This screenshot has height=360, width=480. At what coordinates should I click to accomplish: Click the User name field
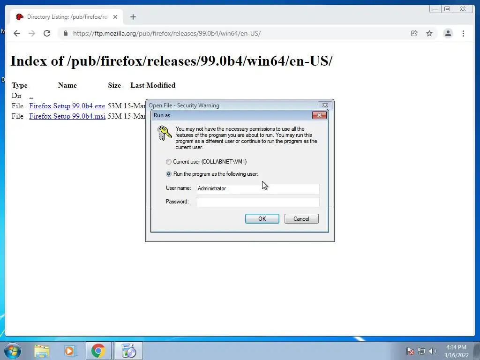coord(258,188)
